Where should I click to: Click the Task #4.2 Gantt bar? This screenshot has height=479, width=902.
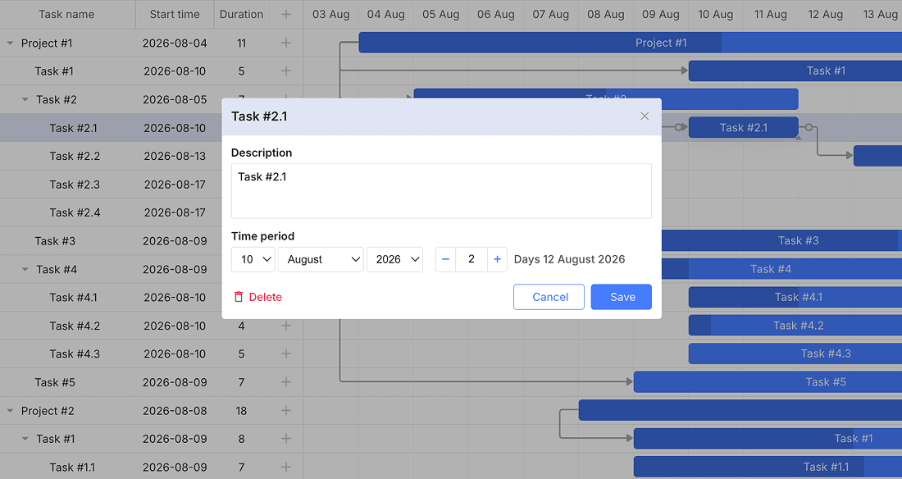[795, 326]
